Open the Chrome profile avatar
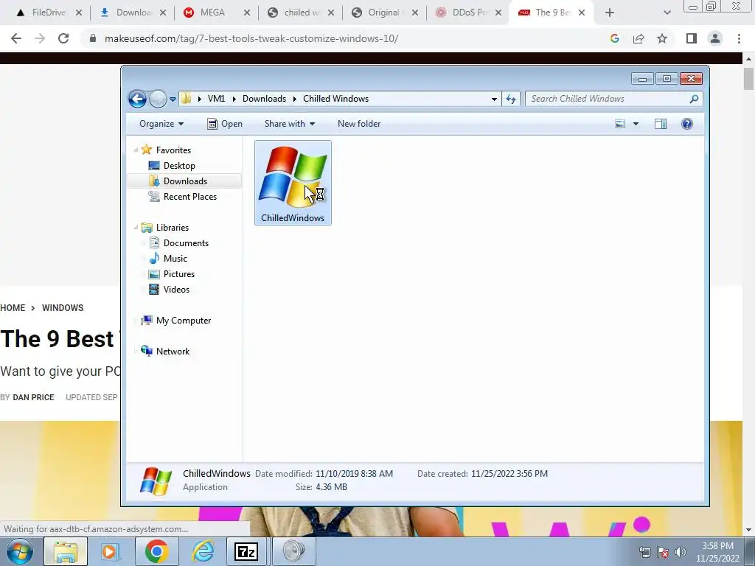This screenshot has width=755, height=566. (715, 38)
